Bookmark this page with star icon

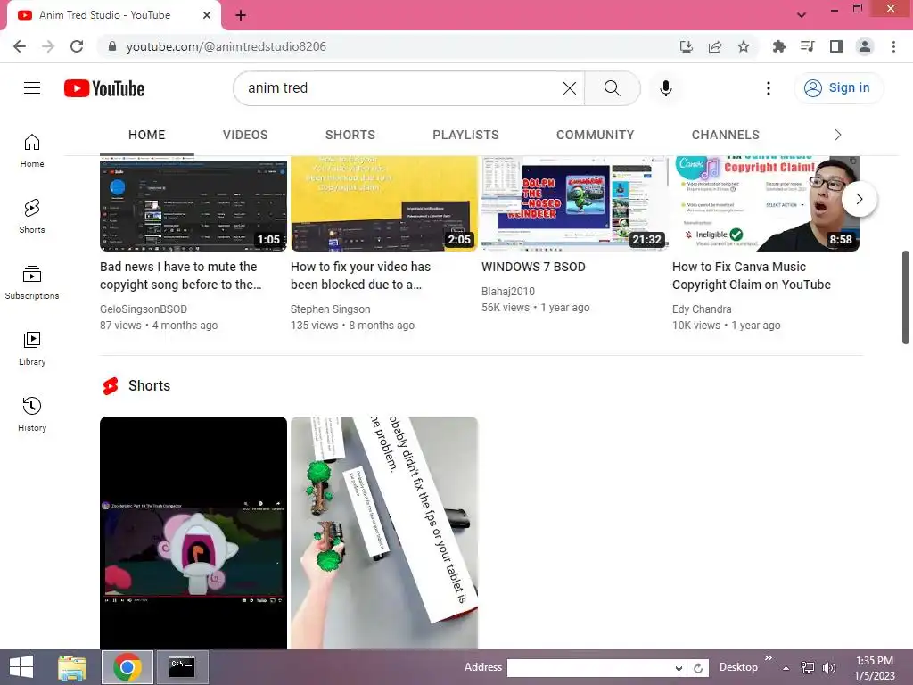(x=744, y=46)
